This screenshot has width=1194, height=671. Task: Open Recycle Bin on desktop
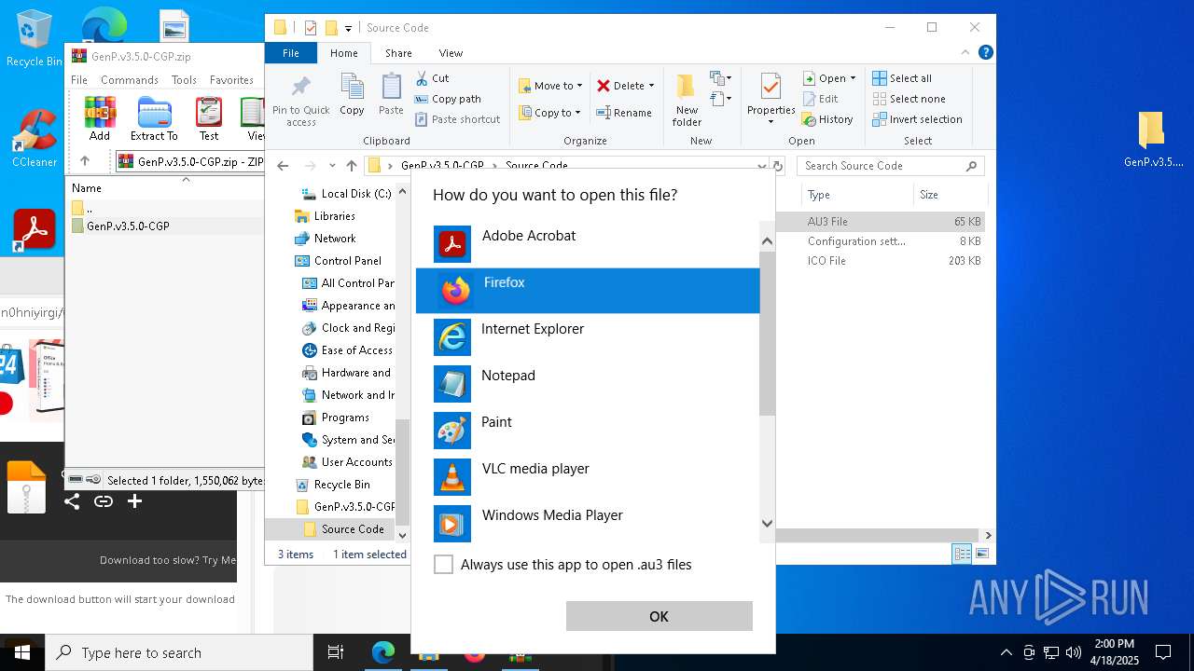35,38
